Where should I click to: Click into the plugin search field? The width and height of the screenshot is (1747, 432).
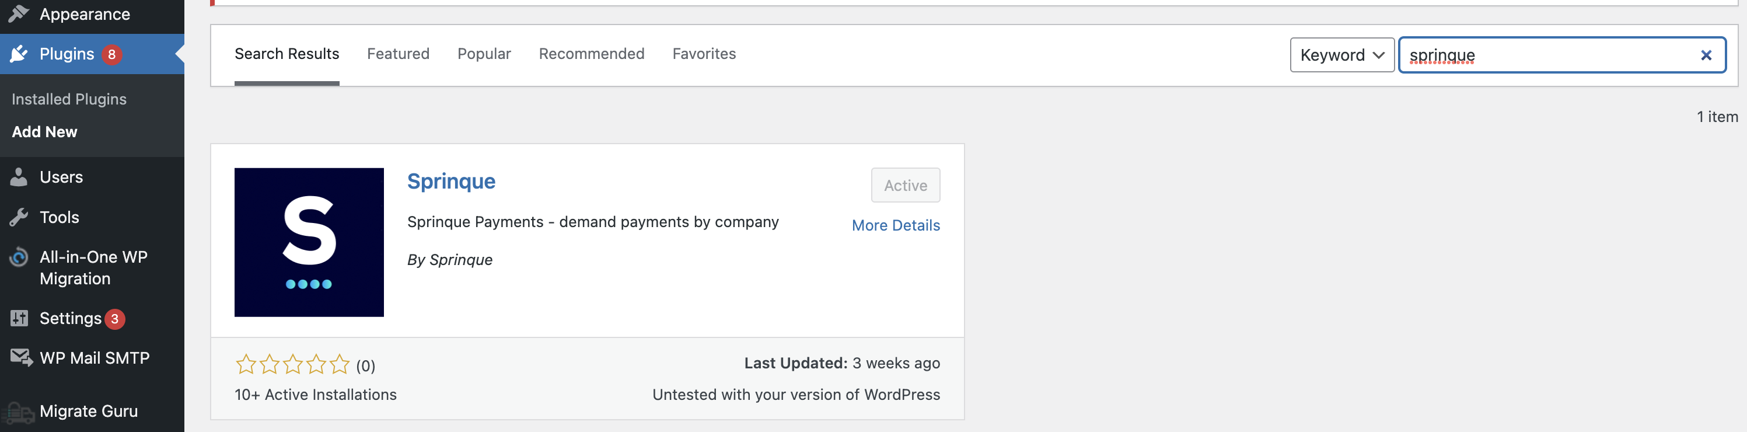point(1546,55)
